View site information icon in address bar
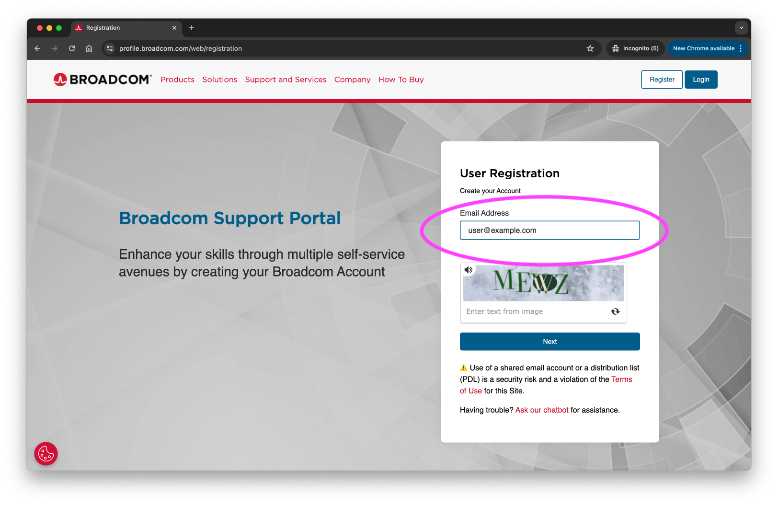778x506 pixels. 110,48
